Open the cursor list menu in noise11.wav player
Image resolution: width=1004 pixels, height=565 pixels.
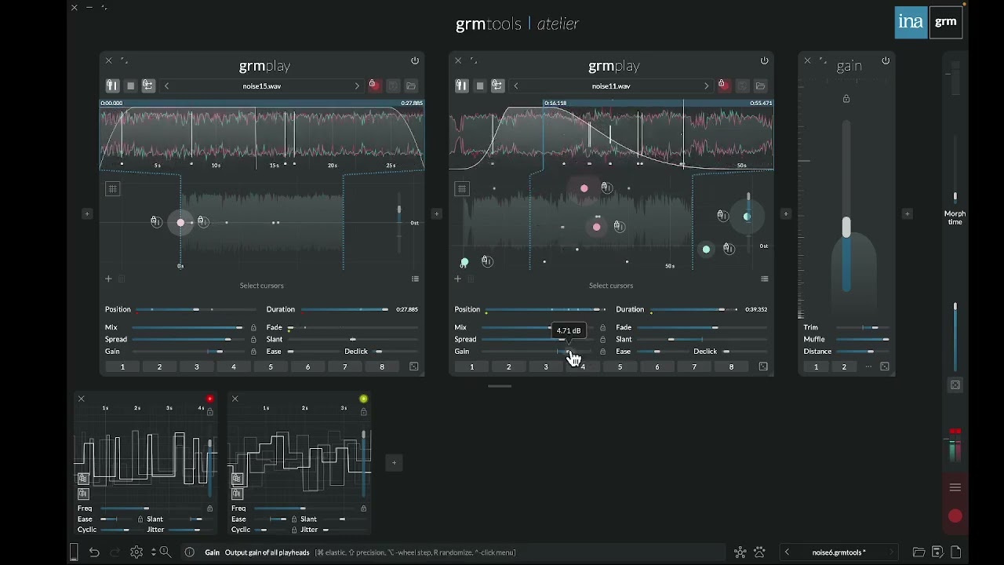[x=765, y=279]
